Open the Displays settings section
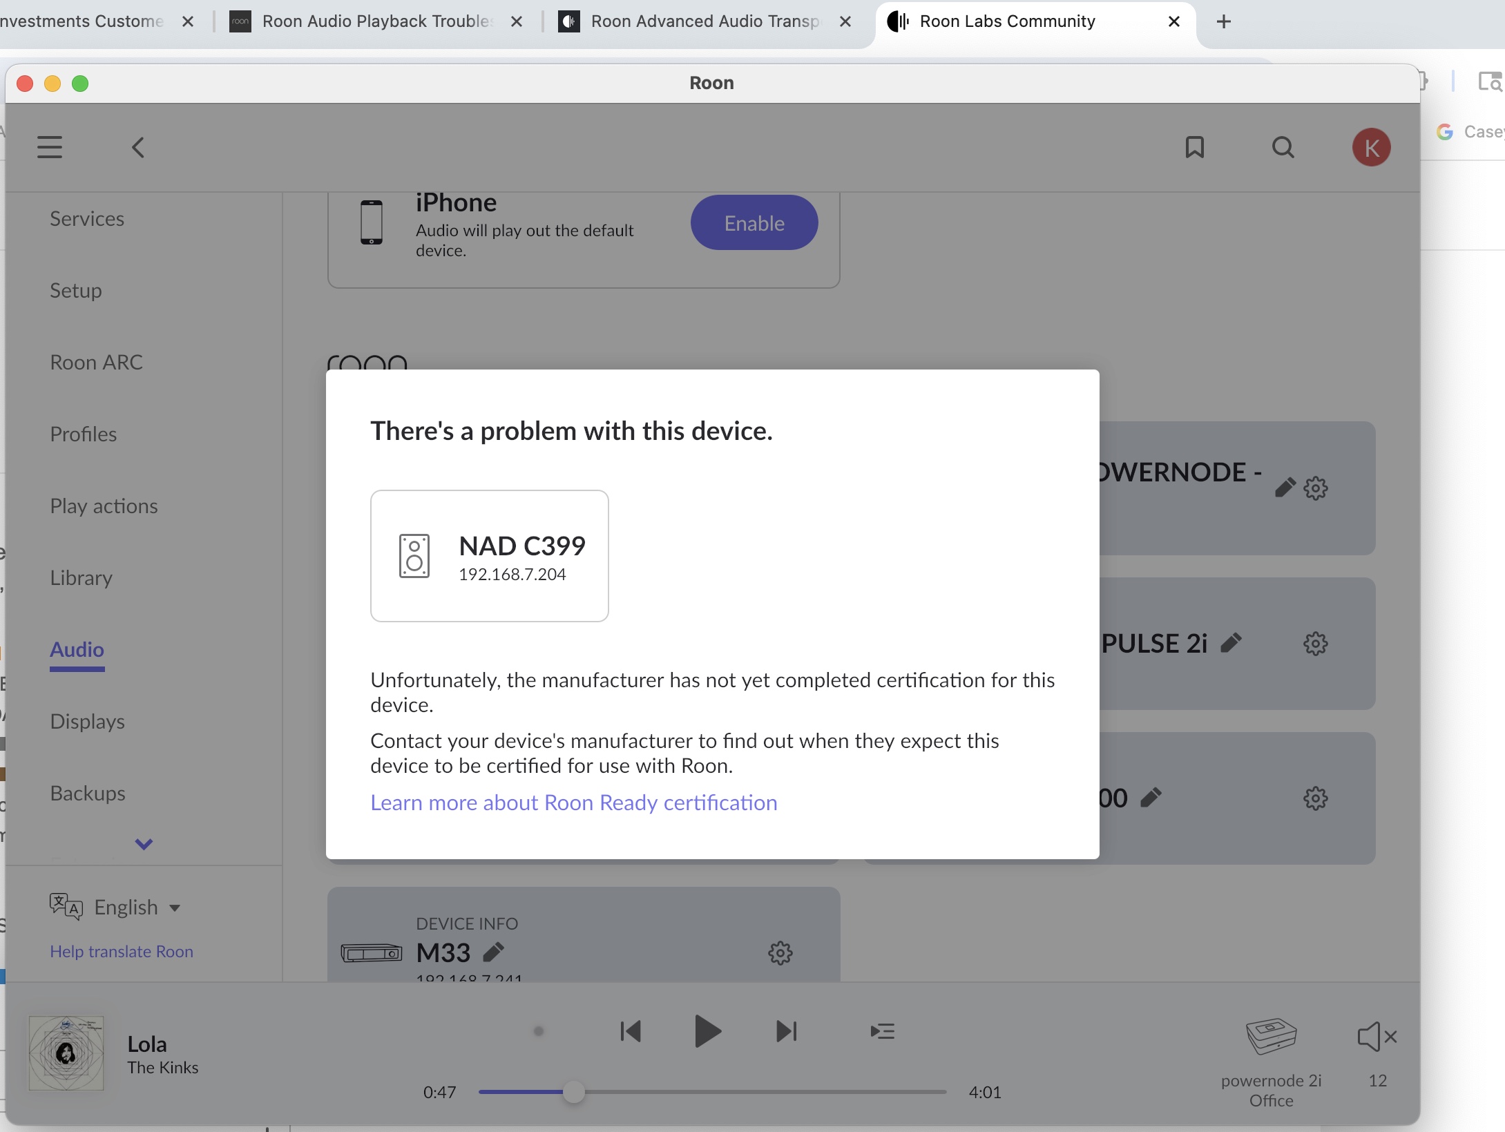1505x1132 pixels. [88, 722]
